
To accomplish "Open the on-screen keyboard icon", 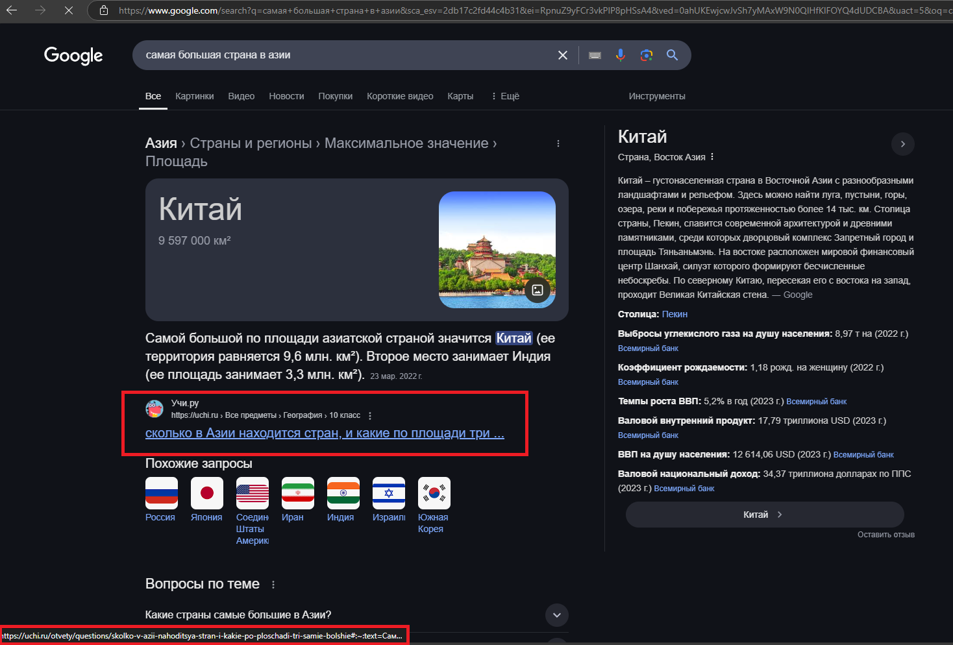I will 595,55.
